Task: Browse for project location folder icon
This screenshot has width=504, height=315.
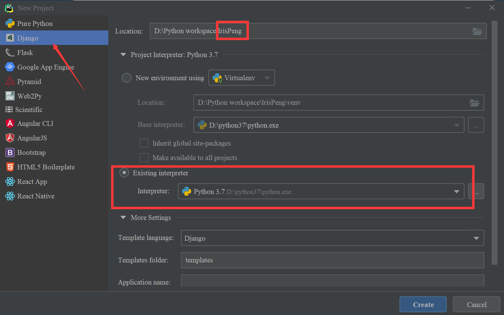Action: click(477, 31)
